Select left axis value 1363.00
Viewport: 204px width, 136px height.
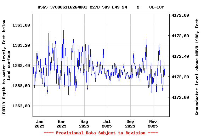(x=21, y=25)
